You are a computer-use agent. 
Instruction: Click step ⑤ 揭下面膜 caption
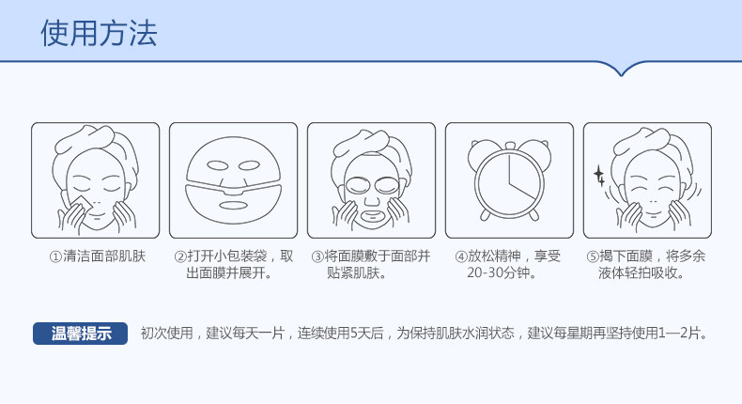click(x=646, y=264)
